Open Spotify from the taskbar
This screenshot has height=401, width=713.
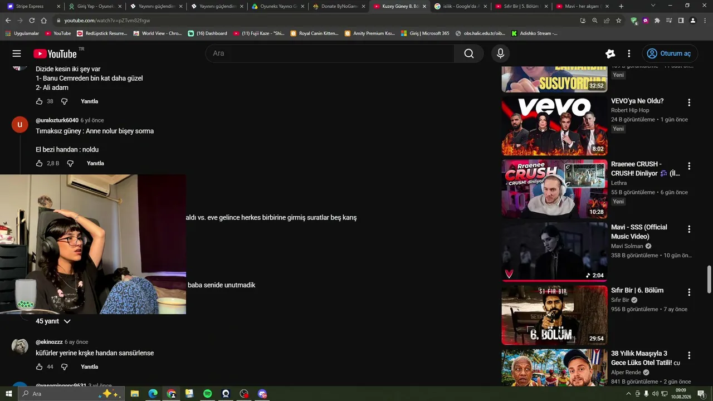[x=207, y=394]
